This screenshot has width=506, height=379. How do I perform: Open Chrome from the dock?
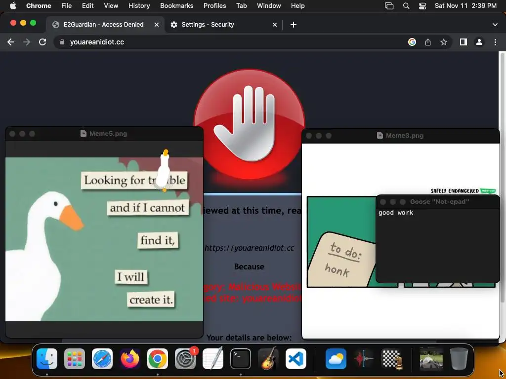coord(158,359)
